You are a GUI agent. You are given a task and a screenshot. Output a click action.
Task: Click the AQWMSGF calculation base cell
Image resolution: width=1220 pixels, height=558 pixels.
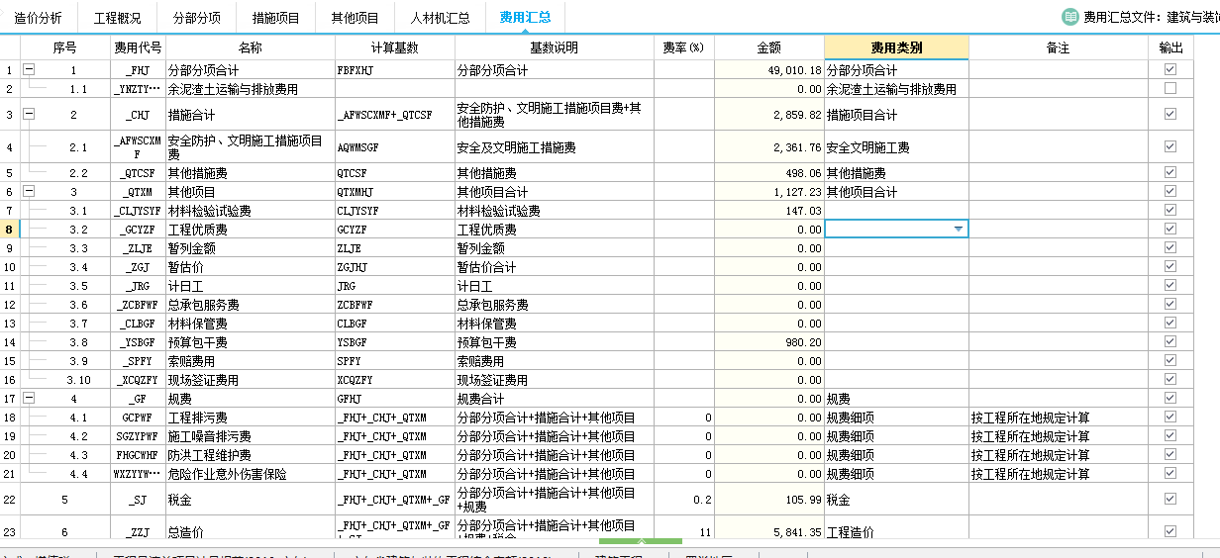pos(394,147)
